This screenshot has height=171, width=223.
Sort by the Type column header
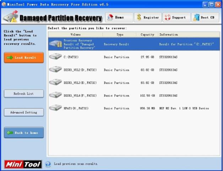pos(119,34)
